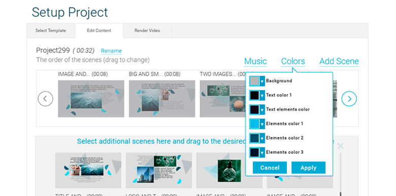Apply the selected colors
This screenshot has height=196, width=396.
(x=308, y=168)
